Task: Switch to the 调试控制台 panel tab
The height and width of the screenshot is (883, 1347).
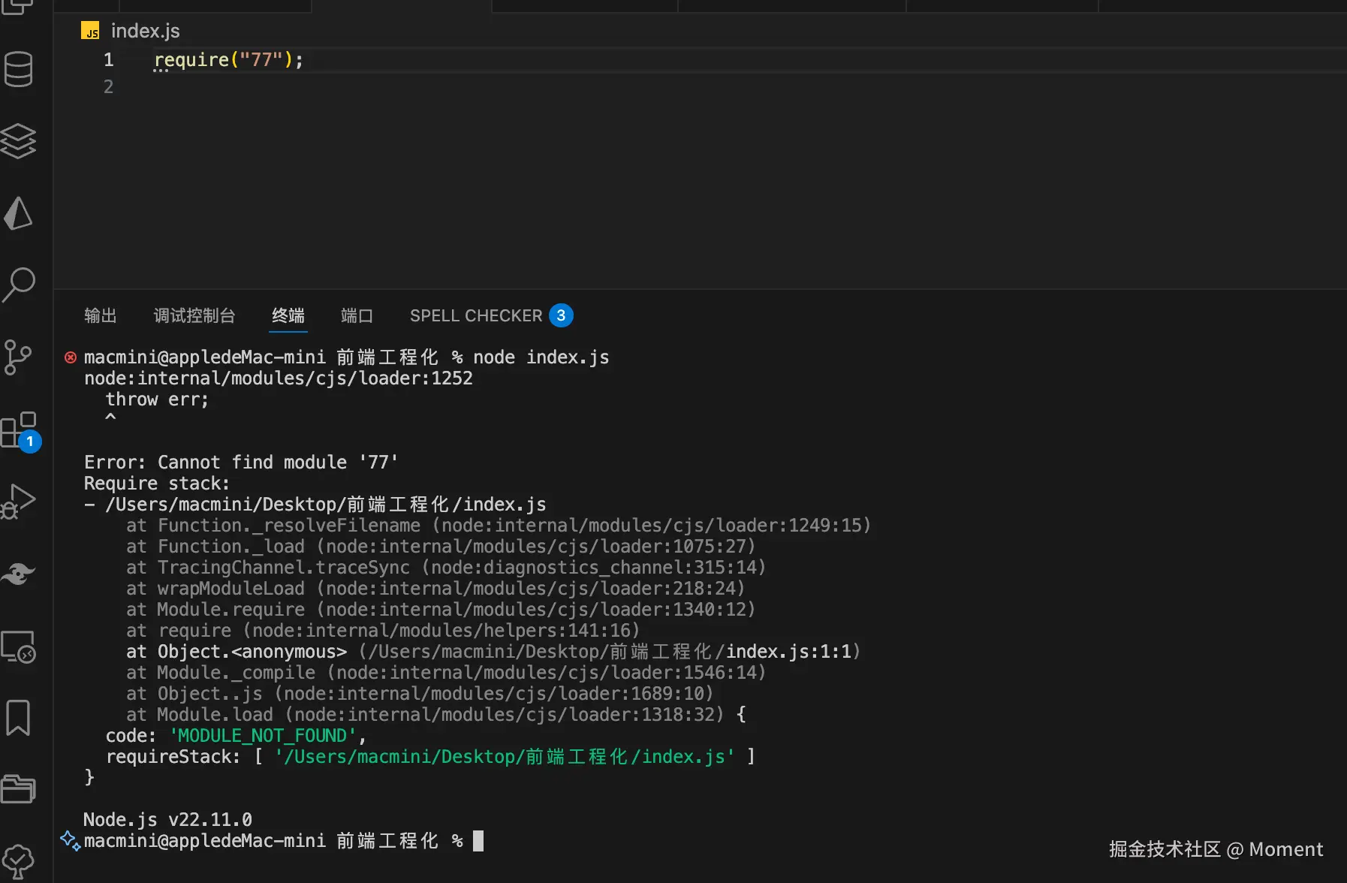Action: tap(194, 315)
